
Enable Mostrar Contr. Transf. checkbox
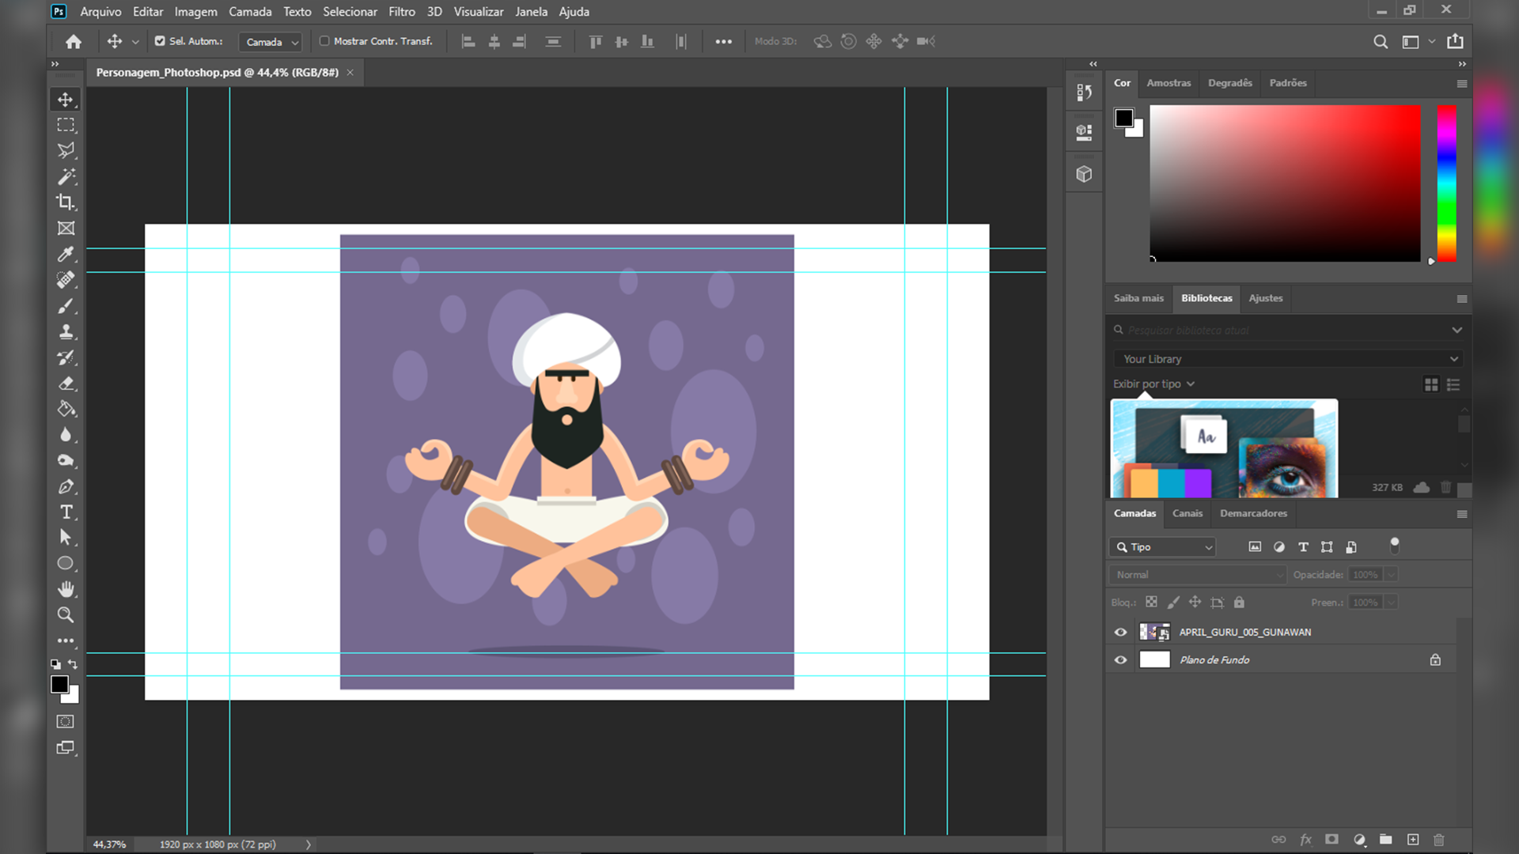324,41
